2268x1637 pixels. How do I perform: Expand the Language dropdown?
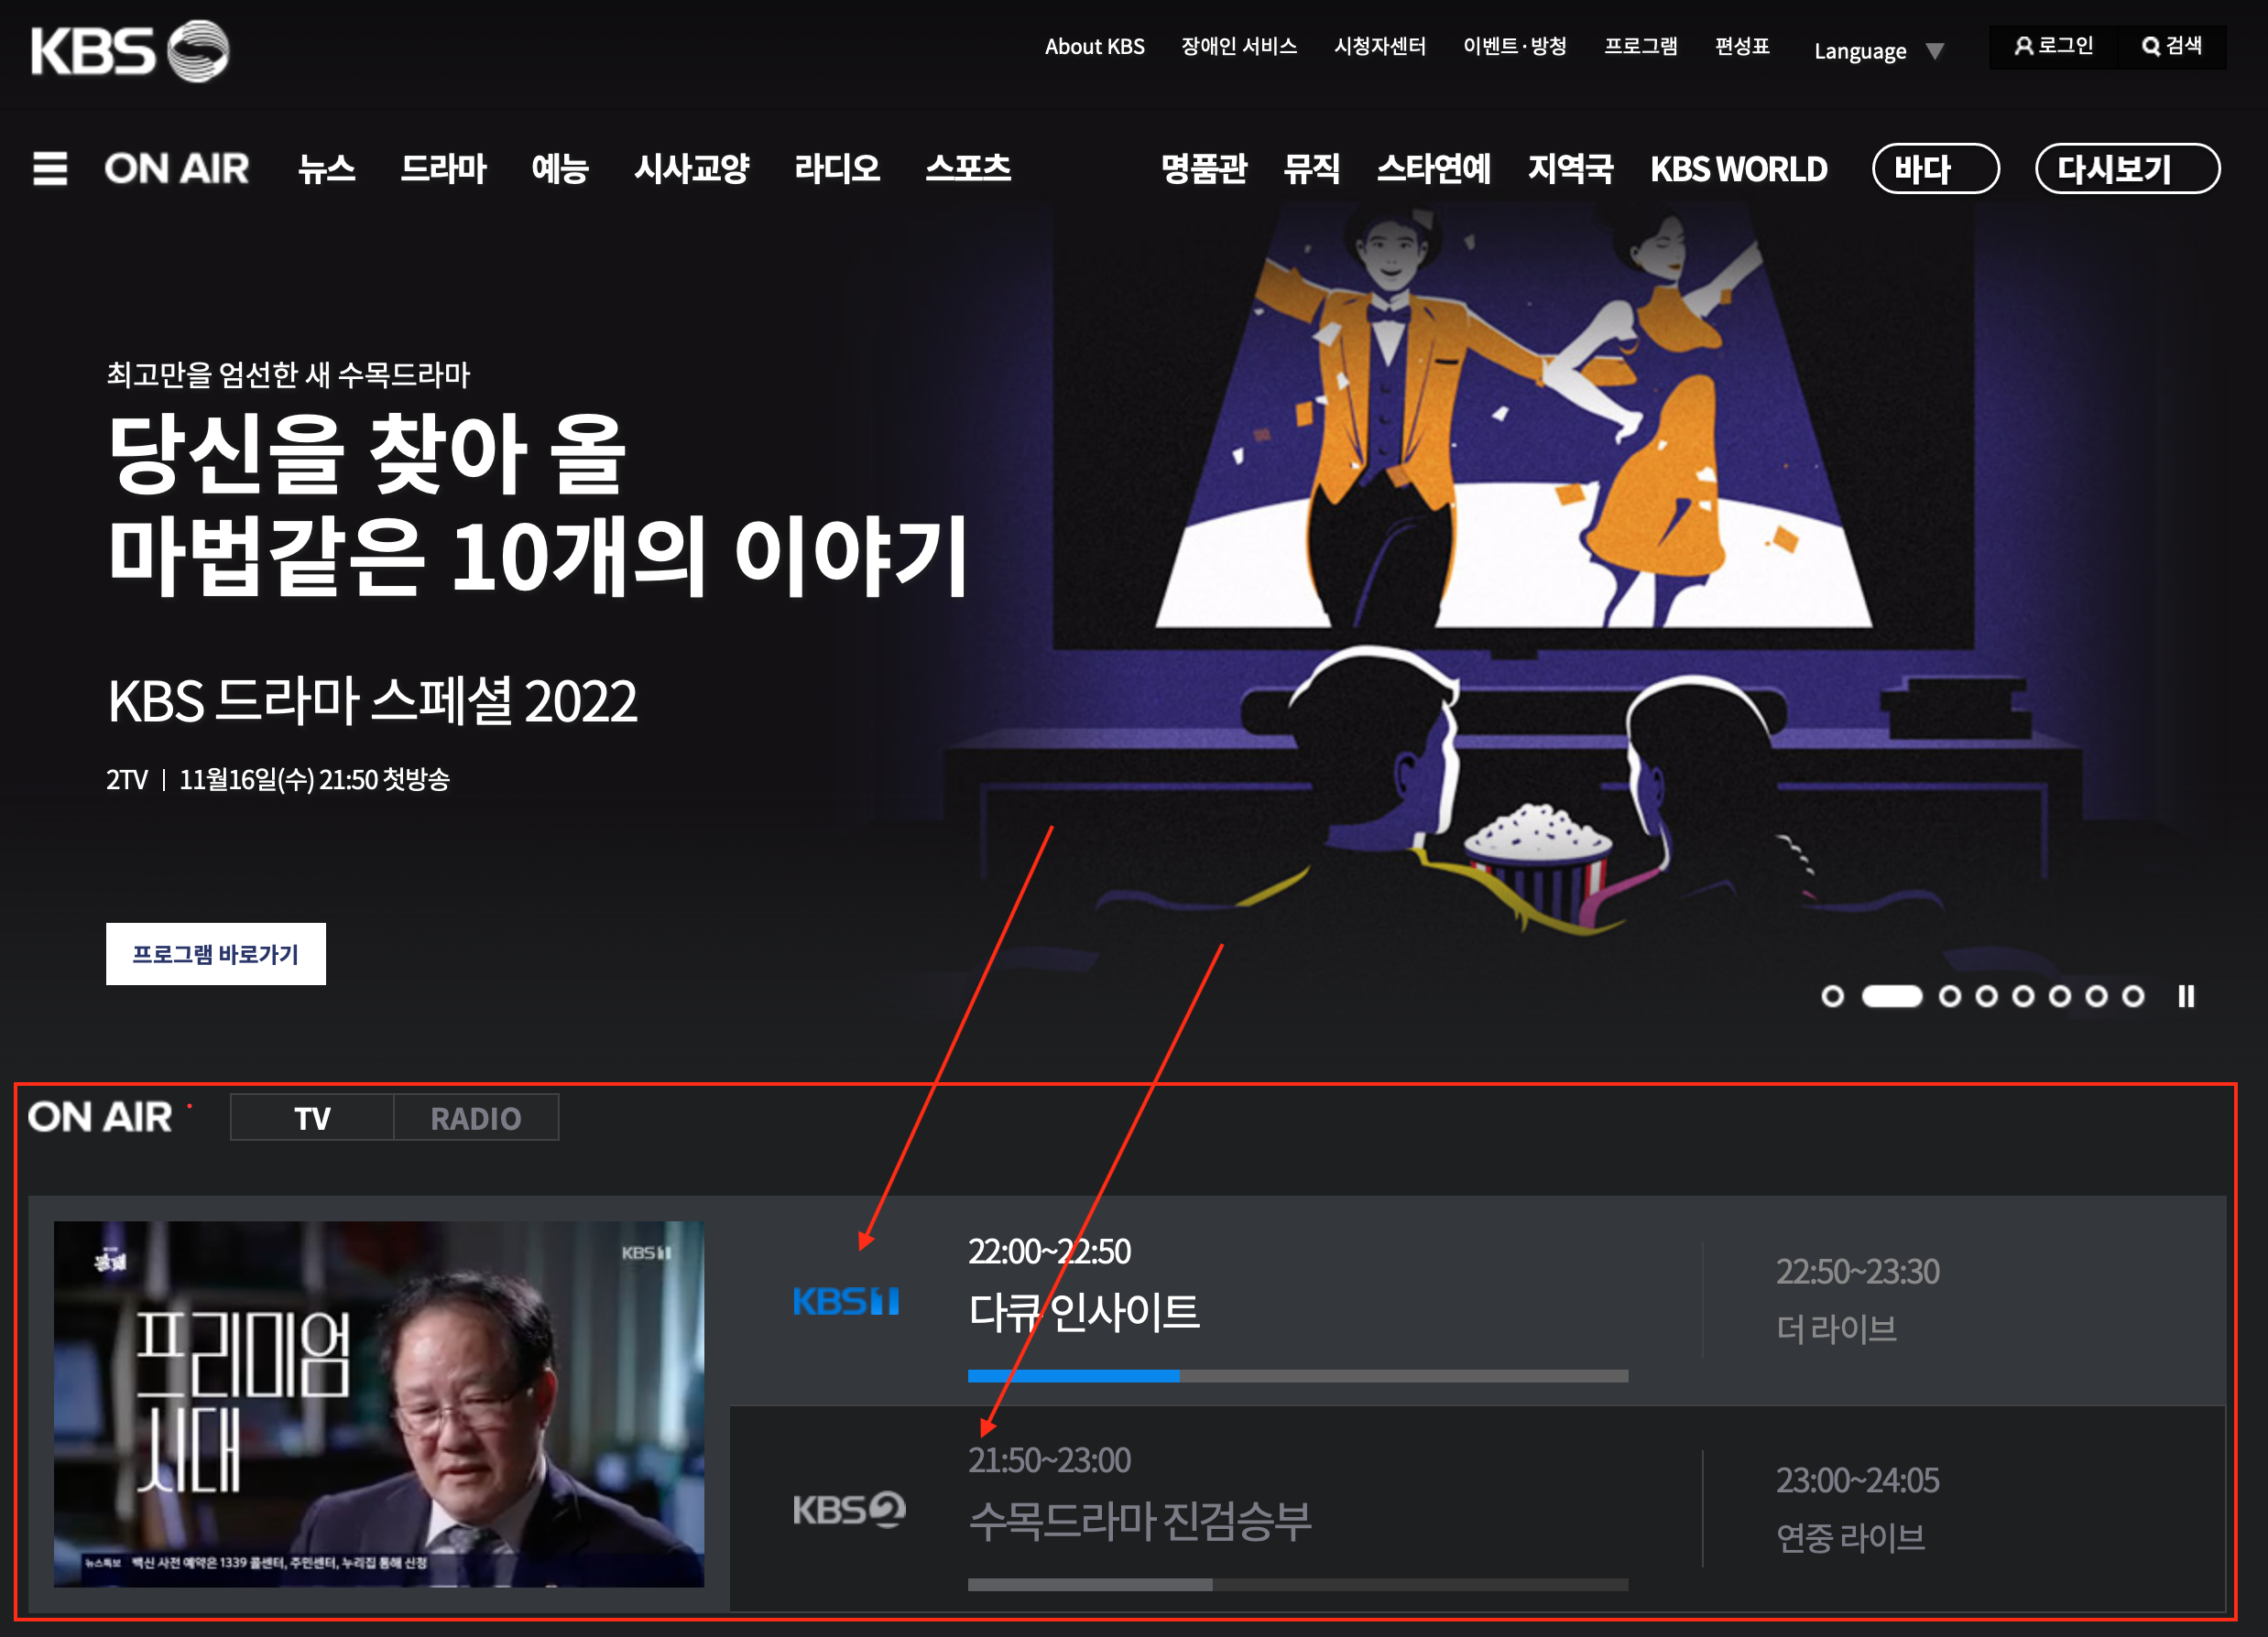click(1878, 51)
